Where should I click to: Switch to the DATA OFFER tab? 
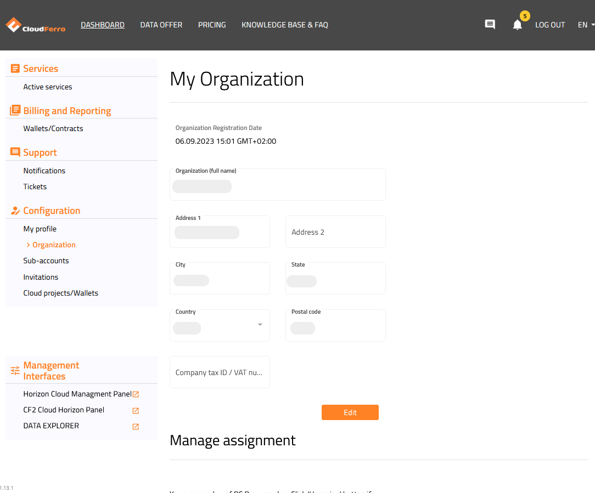point(161,25)
